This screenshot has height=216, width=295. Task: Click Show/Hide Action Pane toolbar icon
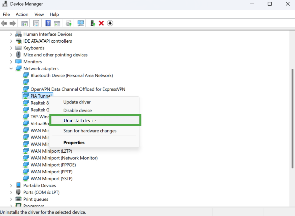coord(57,23)
